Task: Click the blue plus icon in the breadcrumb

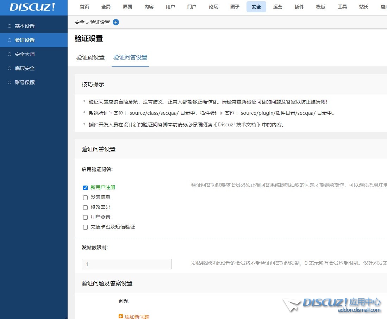Action: [116, 22]
